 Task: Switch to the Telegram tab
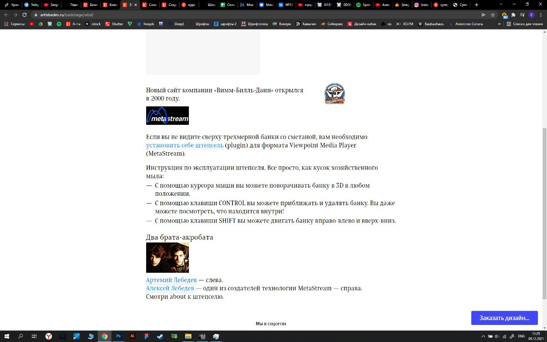[x=32, y=5]
